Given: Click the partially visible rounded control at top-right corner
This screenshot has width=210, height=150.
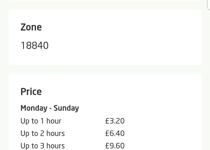Looking at the screenshot, I should tap(208, 5).
